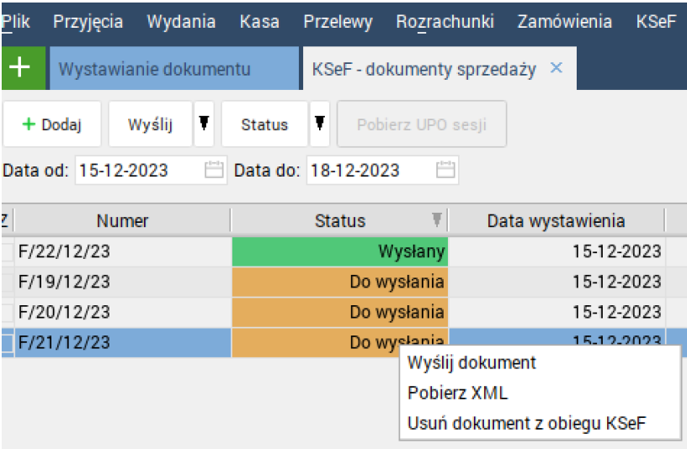
Task: Tick the checkbox for row F/22/12/23
Action: pyautogui.click(x=6, y=251)
